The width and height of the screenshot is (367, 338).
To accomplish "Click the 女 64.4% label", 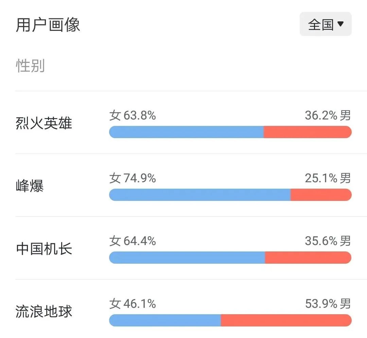I will 133,241.
